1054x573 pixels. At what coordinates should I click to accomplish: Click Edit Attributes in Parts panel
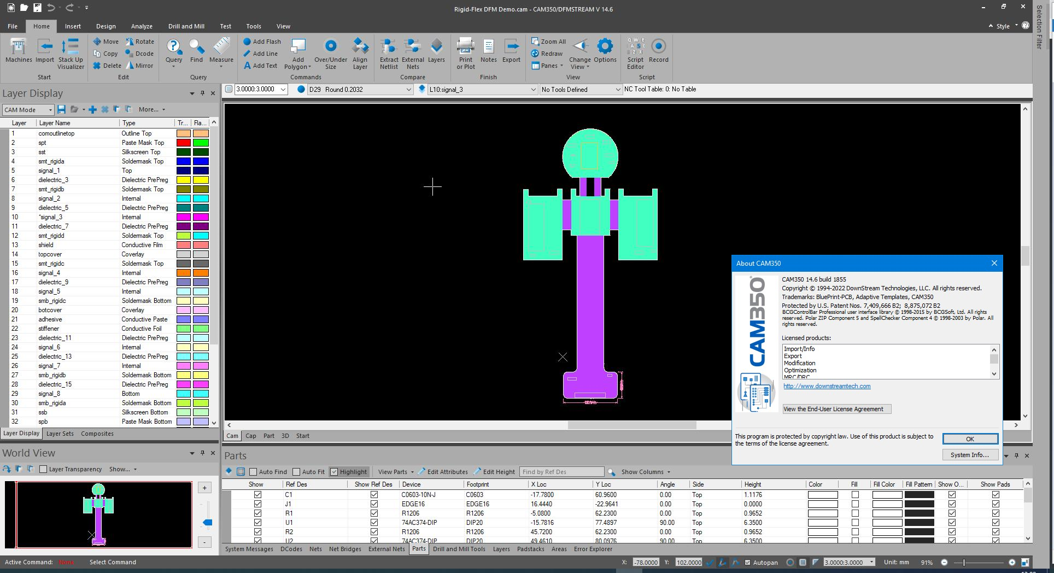pyautogui.click(x=443, y=472)
